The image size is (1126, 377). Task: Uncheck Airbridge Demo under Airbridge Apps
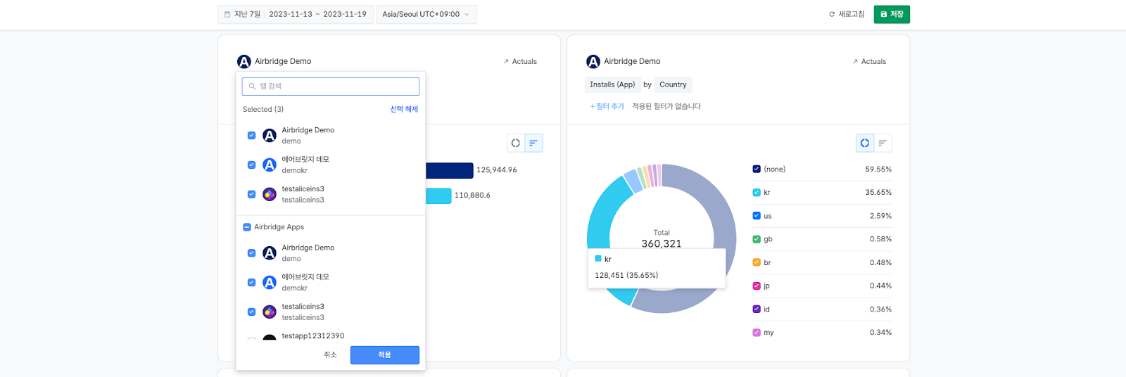pyautogui.click(x=251, y=253)
